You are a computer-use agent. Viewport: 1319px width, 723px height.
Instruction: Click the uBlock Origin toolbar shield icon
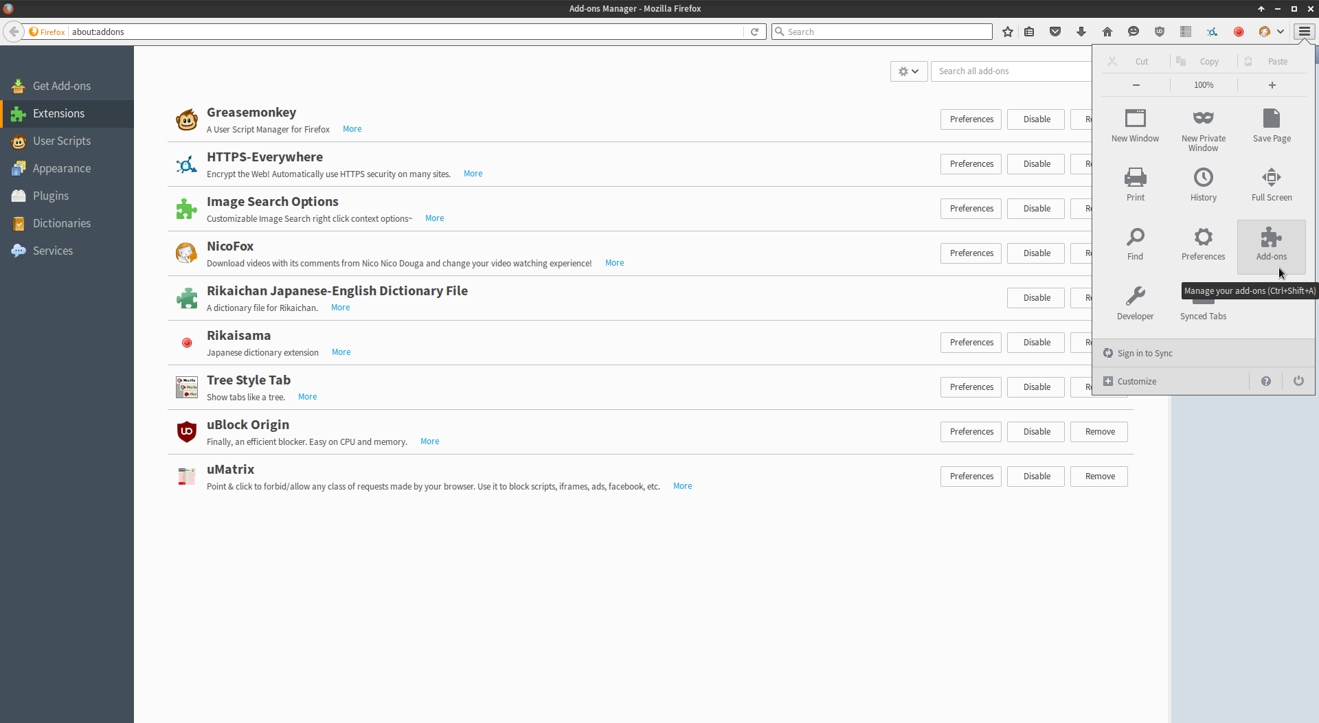1160,32
